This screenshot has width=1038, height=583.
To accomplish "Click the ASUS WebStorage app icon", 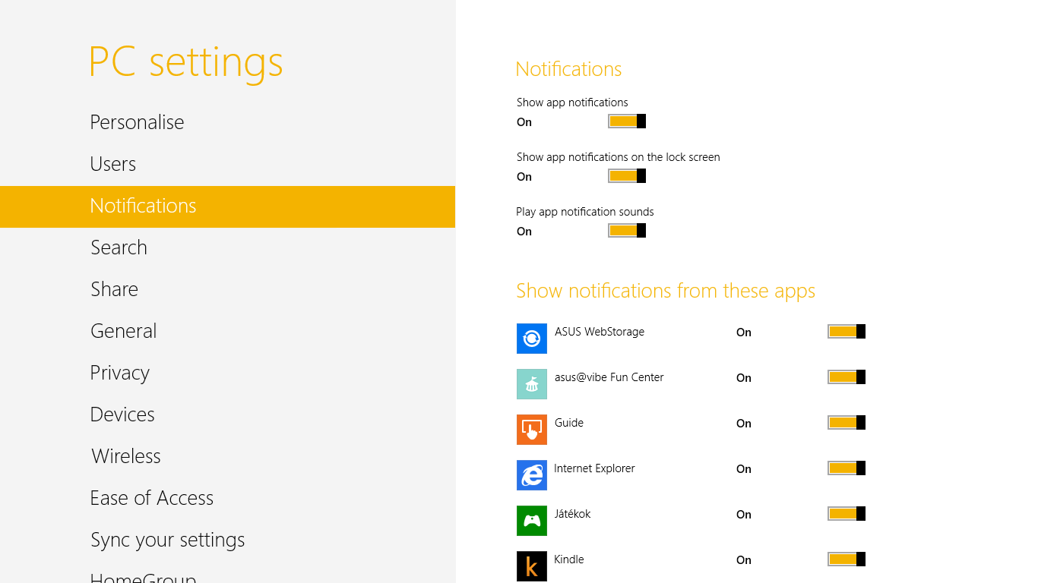I will [x=531, y=339].
